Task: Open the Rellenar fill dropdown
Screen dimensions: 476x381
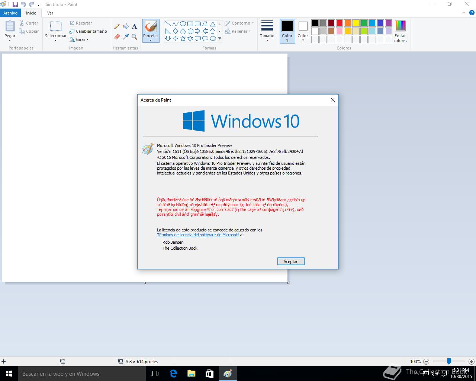Action: coord(238,31)
